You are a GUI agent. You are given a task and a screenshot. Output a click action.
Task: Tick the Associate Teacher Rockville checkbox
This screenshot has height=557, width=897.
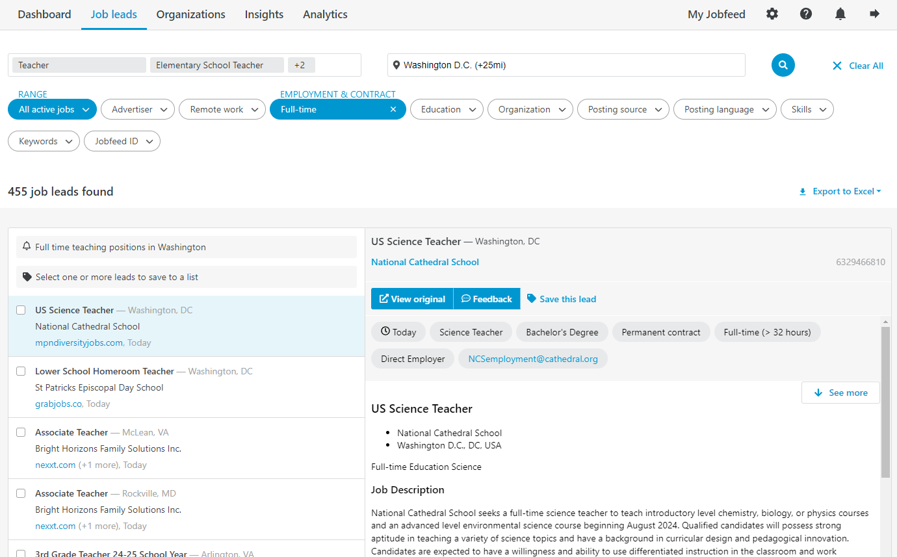[21, 493]
